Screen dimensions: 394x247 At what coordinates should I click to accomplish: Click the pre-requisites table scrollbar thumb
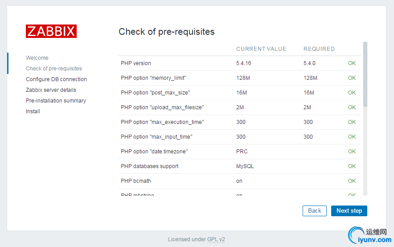point(365,74)
